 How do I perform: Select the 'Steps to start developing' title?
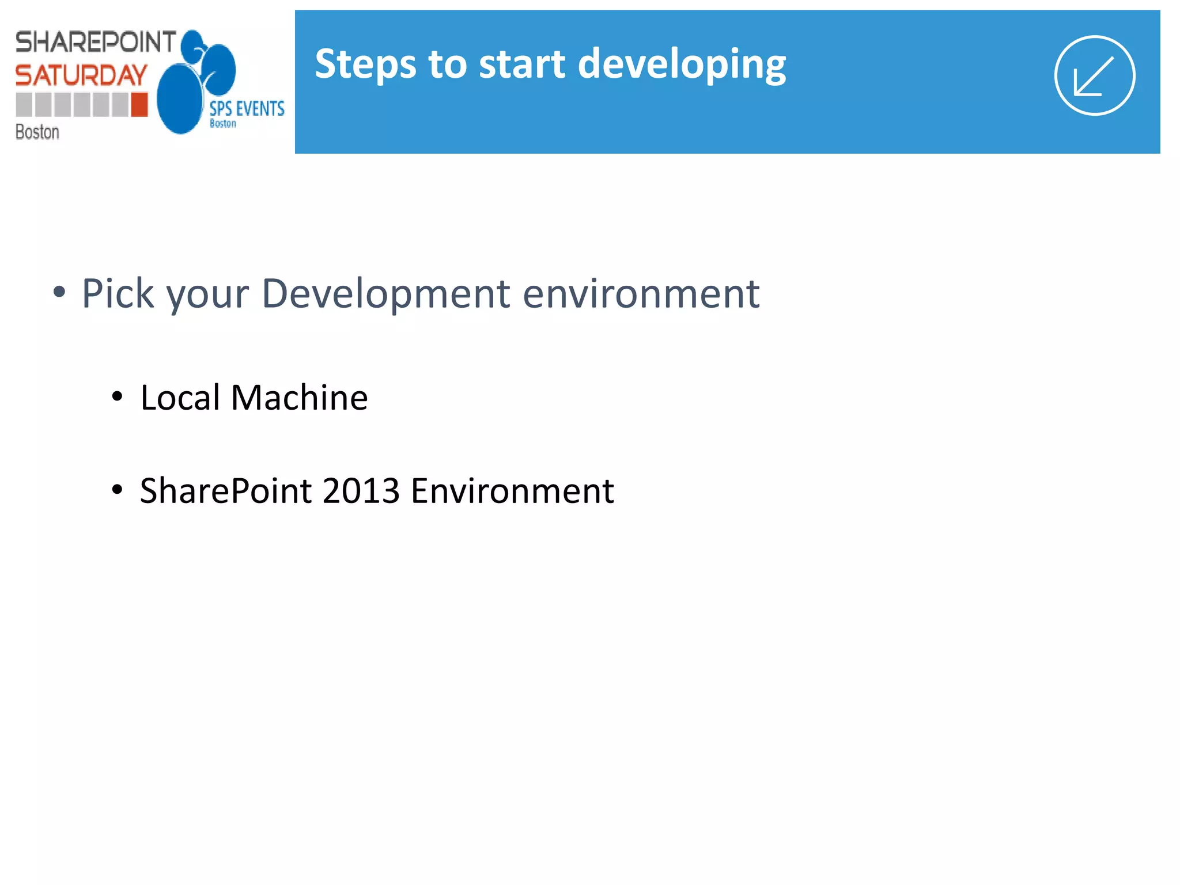pos(550,65)
